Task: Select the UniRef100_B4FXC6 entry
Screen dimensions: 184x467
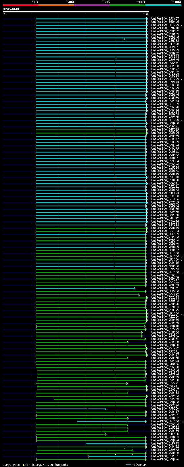Action: (x=165, y=434)
